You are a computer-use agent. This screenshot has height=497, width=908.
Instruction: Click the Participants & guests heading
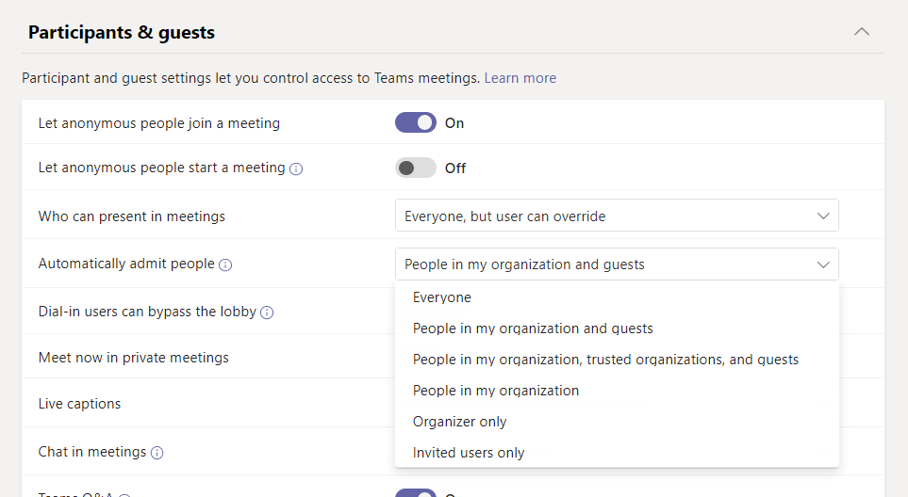(x=121, y=32)
